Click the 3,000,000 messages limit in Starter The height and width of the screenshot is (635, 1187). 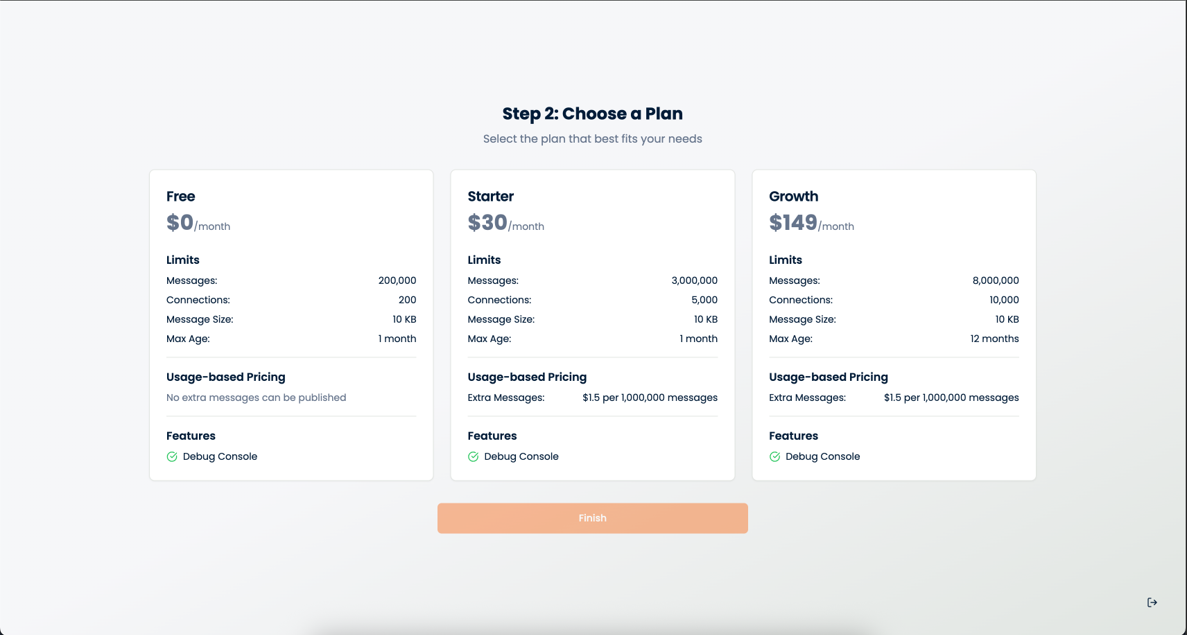694,281
